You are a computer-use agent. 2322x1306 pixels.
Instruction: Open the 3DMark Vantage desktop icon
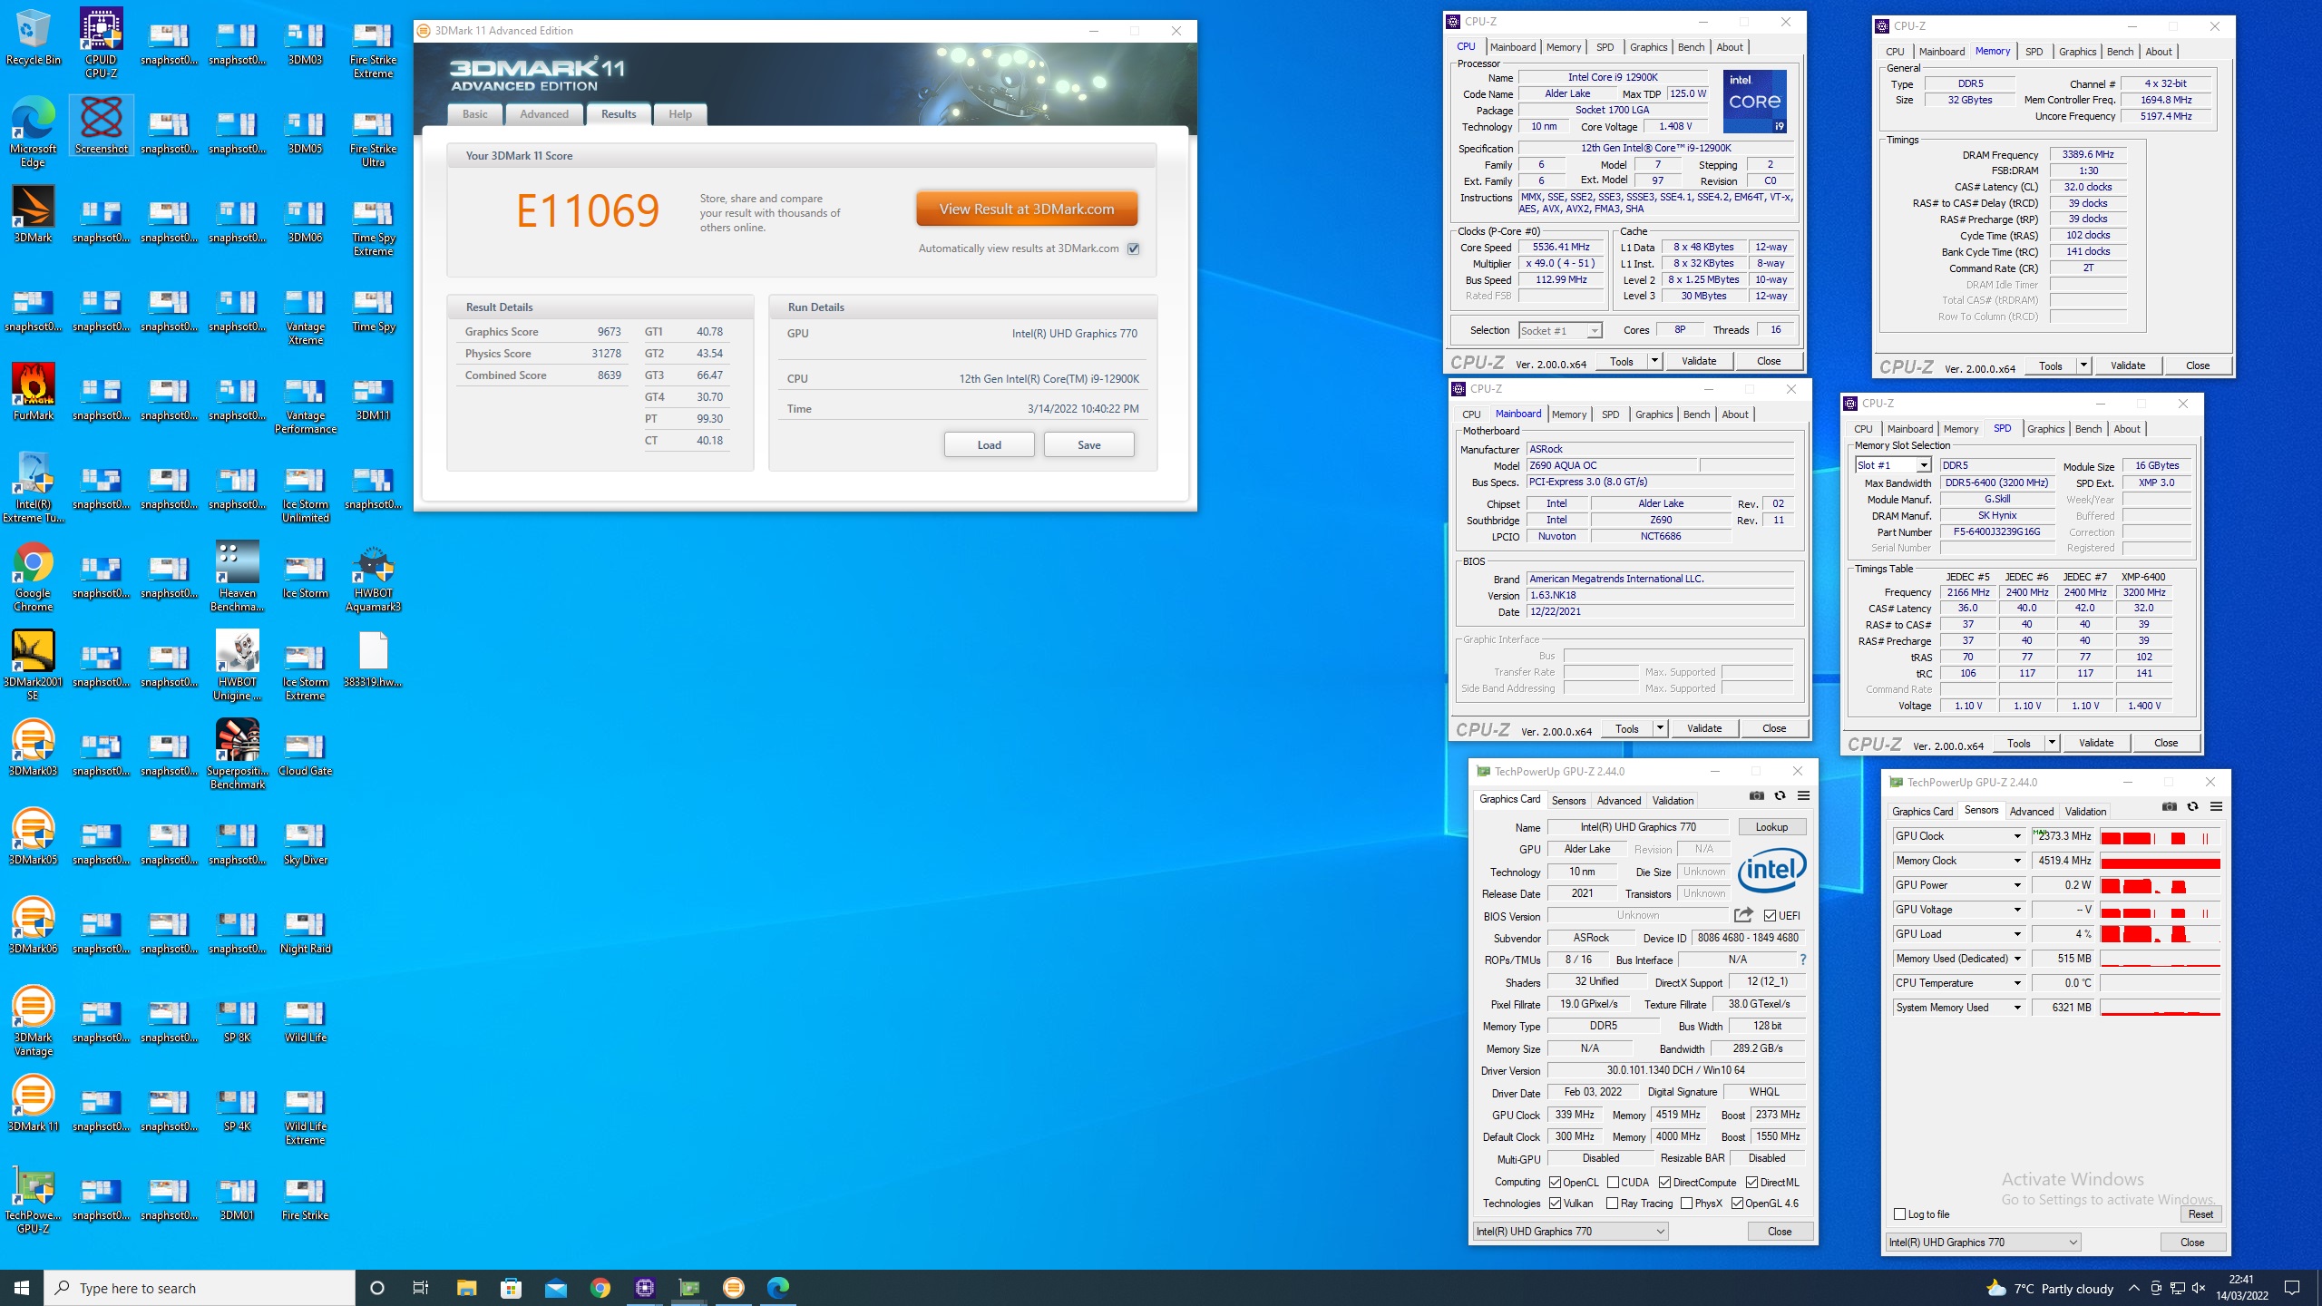(34, 1021)
